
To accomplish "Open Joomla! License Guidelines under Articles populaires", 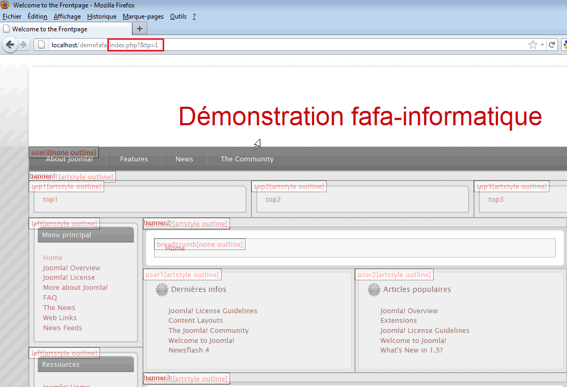I will tap(425, 331).
